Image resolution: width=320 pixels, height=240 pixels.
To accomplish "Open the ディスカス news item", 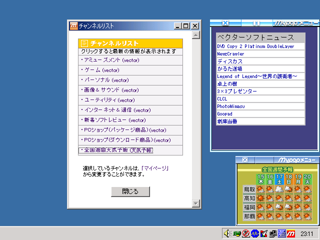I will pyautogui.click(x=260, y=61).
